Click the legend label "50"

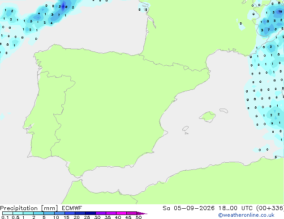138,217
